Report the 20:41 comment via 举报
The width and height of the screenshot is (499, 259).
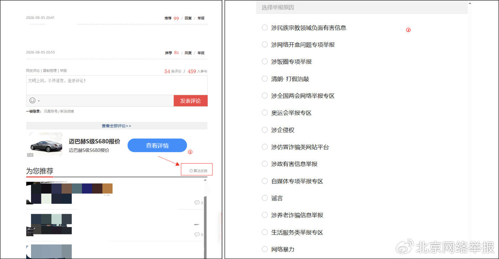(201, 18)
